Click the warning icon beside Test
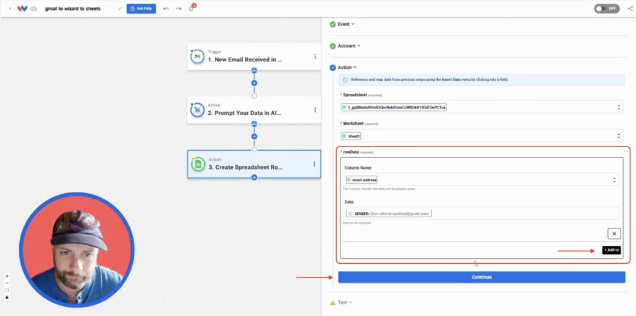636x316 pixels. point(333,302)
